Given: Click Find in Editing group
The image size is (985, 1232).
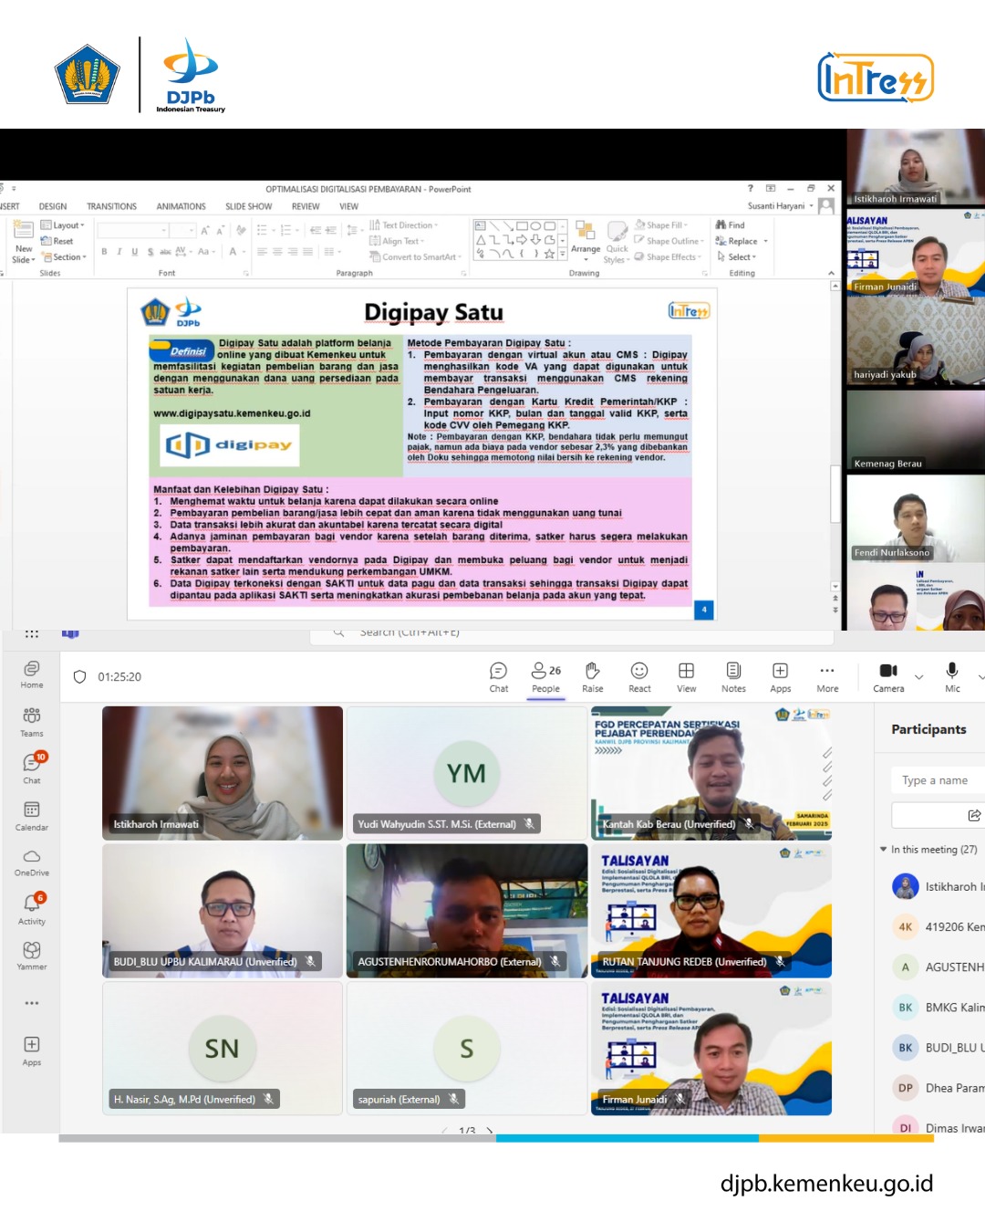Looking at the screenshot, I should pyautogui.click(x=731, y=224).
